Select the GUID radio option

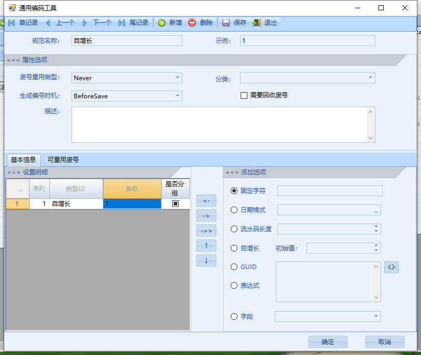click(234, 267)
